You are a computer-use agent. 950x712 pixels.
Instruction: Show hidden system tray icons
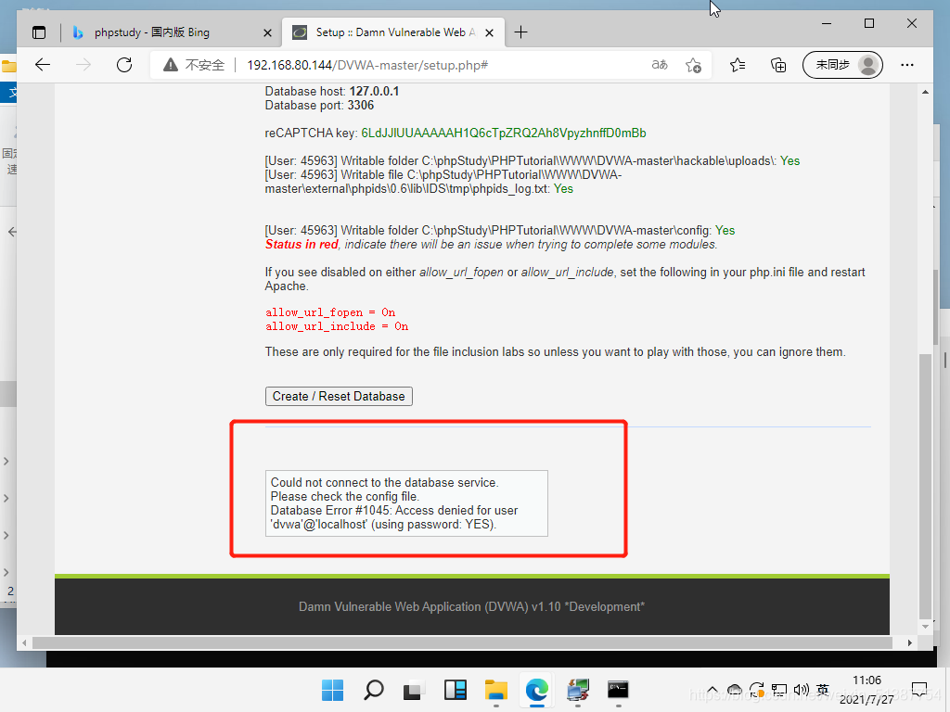click(712, 690)
